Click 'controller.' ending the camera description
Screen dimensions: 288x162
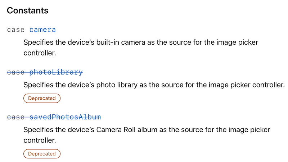tap(40, 53)
